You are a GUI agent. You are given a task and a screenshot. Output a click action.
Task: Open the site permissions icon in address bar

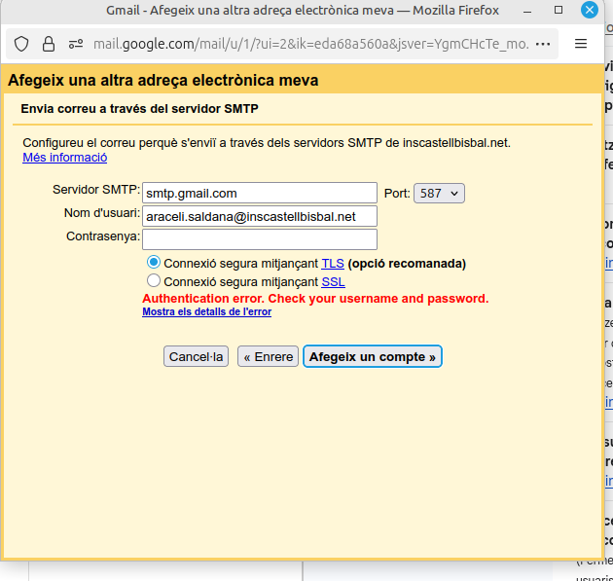(76, 44)
